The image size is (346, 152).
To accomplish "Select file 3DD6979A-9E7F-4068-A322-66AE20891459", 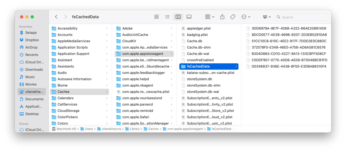I will [286, 28].
